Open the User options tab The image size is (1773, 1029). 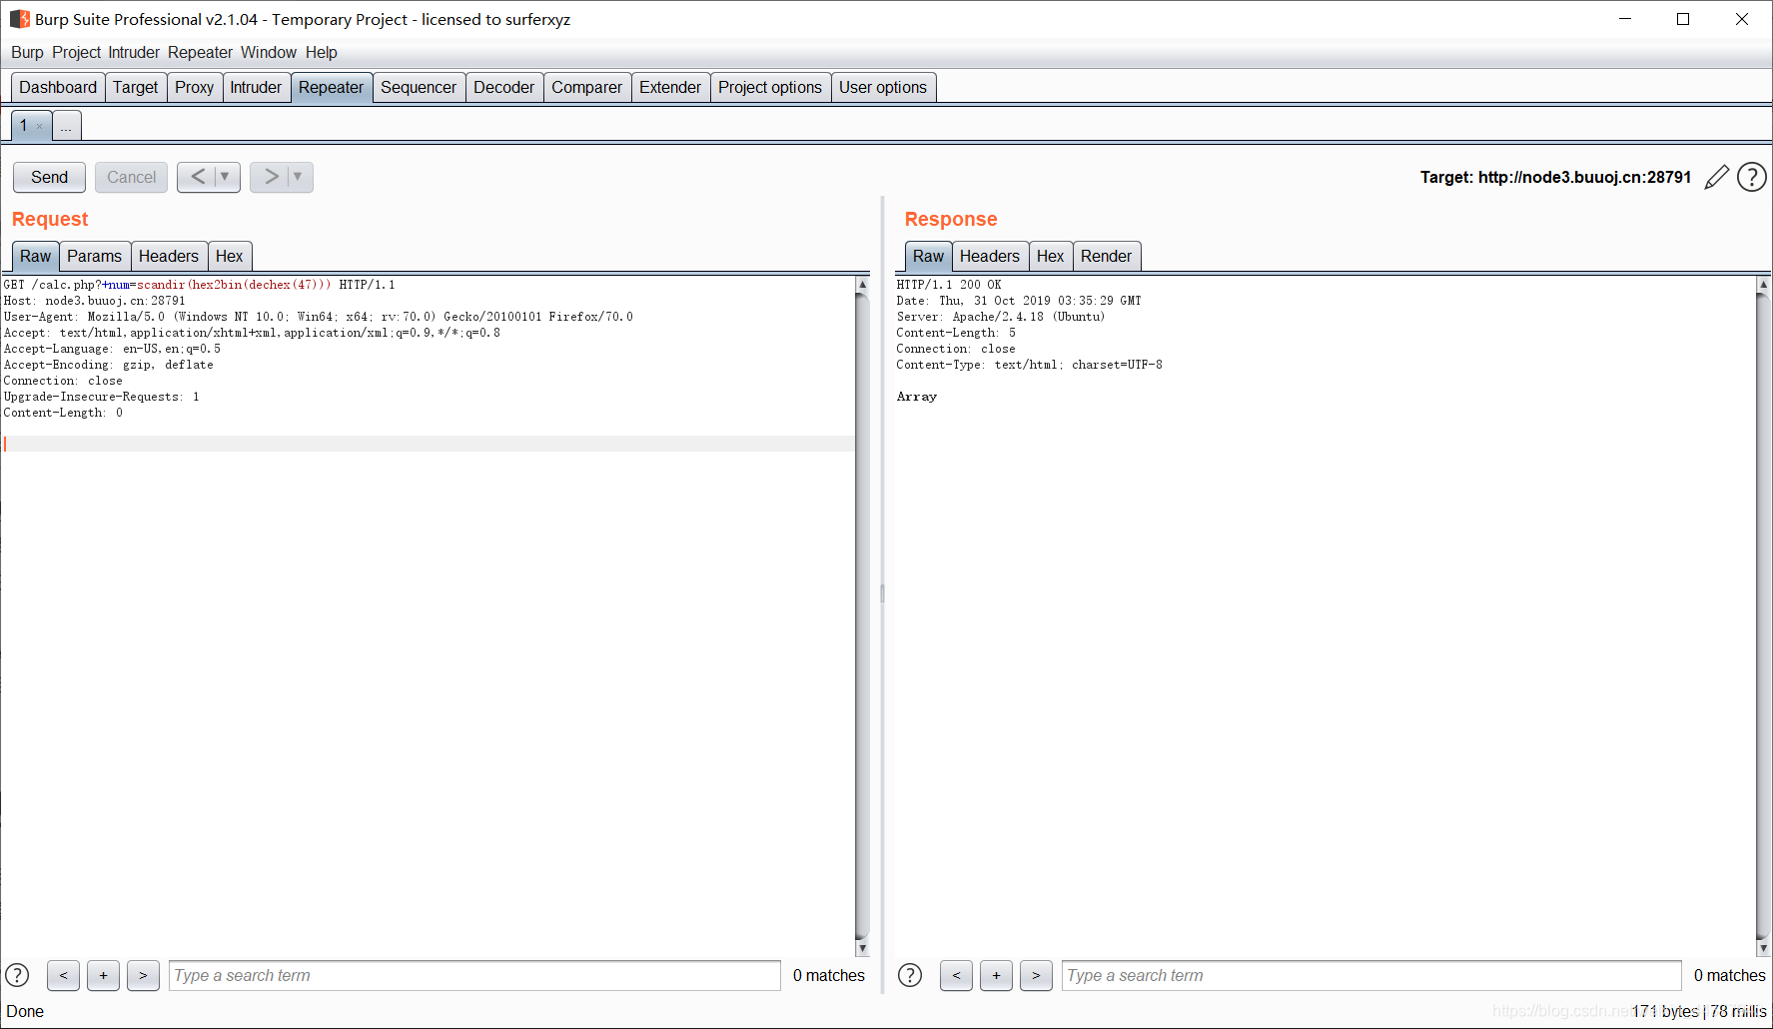click(x=883, y=87)
